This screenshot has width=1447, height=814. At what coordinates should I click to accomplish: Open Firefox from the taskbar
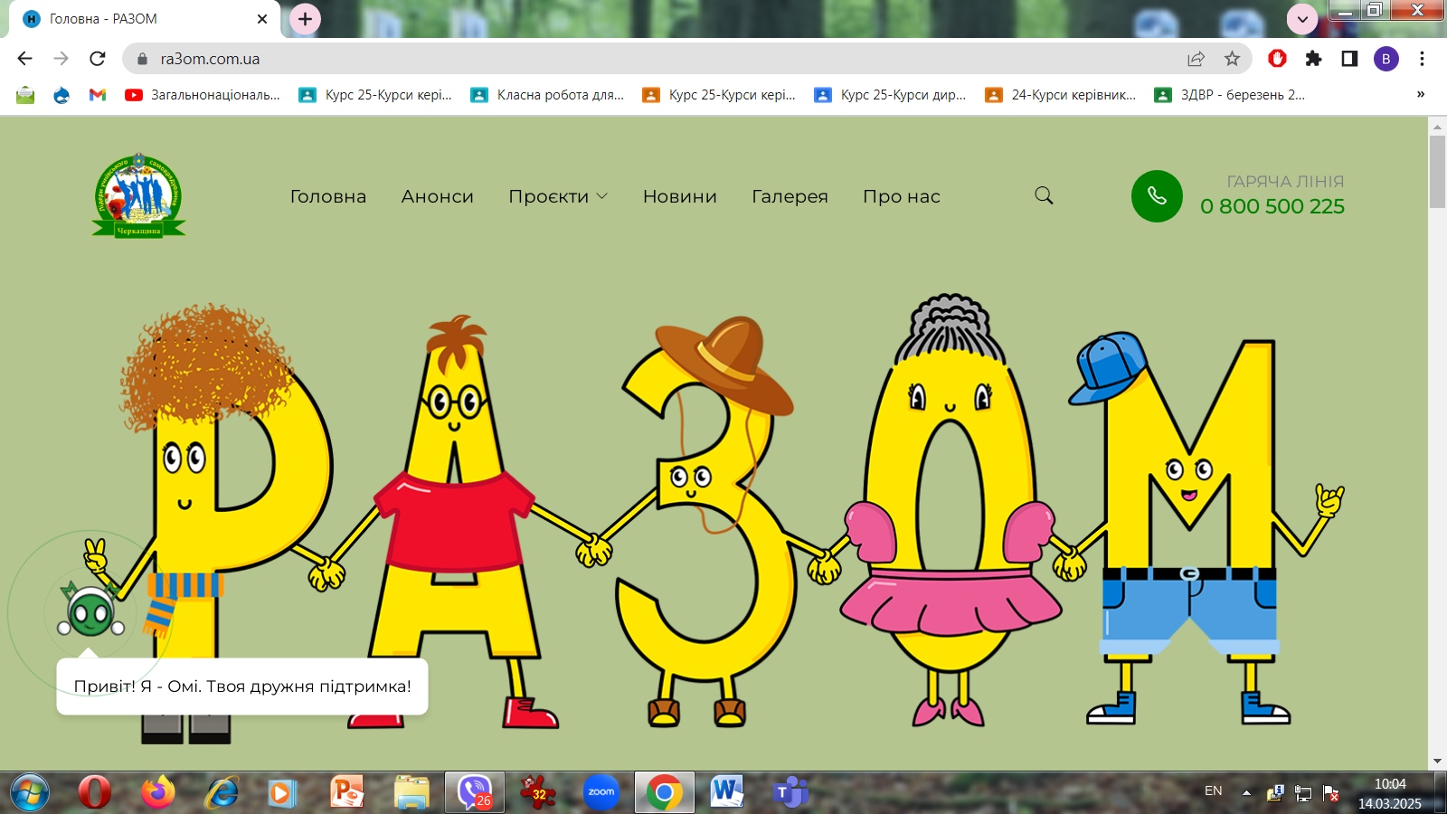[158, 792]
